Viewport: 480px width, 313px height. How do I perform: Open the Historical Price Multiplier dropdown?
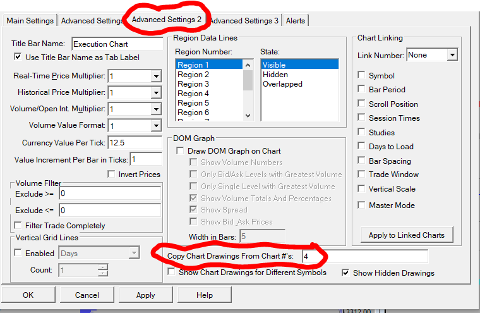tap(156, 93)
